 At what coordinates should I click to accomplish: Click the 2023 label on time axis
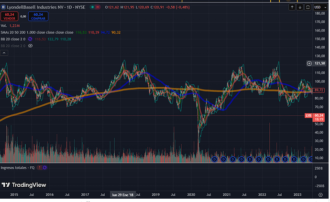tap(297, 195)
